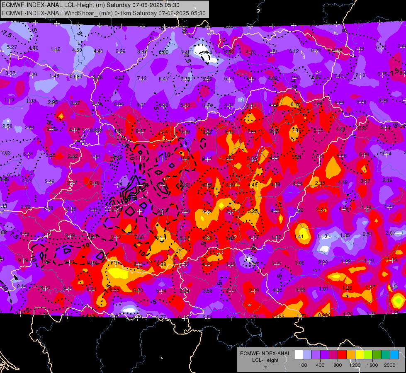Select the yellow legend swatch
Image resolution: width=406 pixels, height=373 pixels.
pyautogui.click(x=360, y=355)
